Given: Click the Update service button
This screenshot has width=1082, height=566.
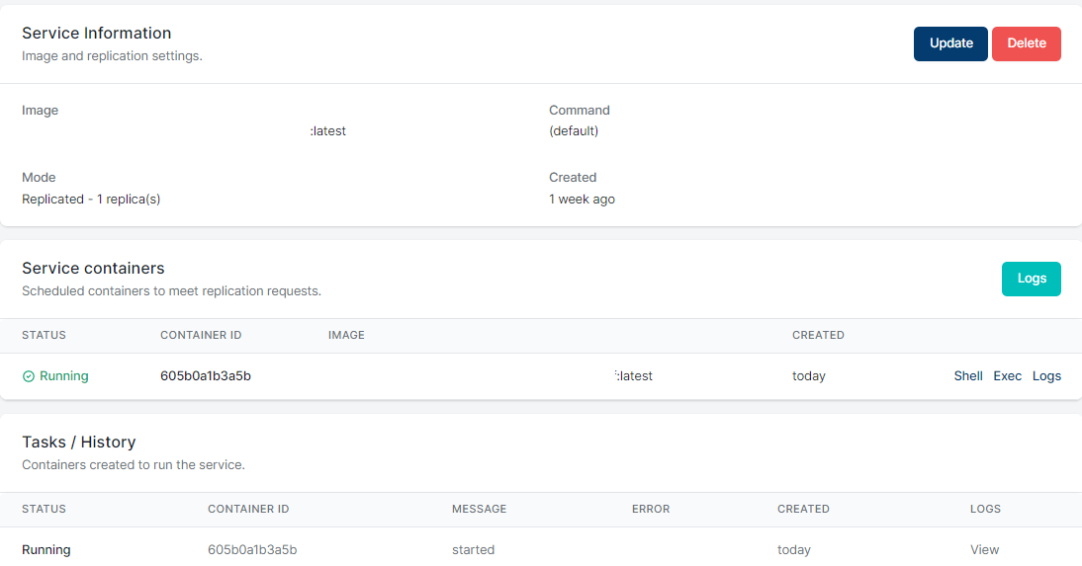Looking at the screenshot, I should [950, 43].
